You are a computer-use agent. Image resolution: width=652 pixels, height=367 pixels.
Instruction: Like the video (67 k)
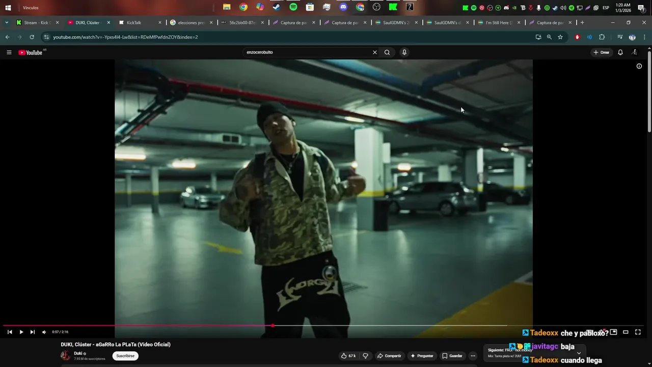348,356
